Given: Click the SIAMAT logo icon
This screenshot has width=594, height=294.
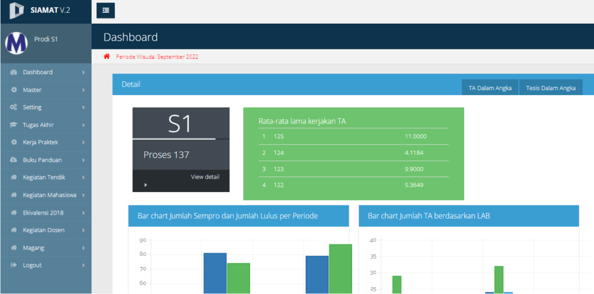Looking at the screenshot, I should [x=17, y=10].
